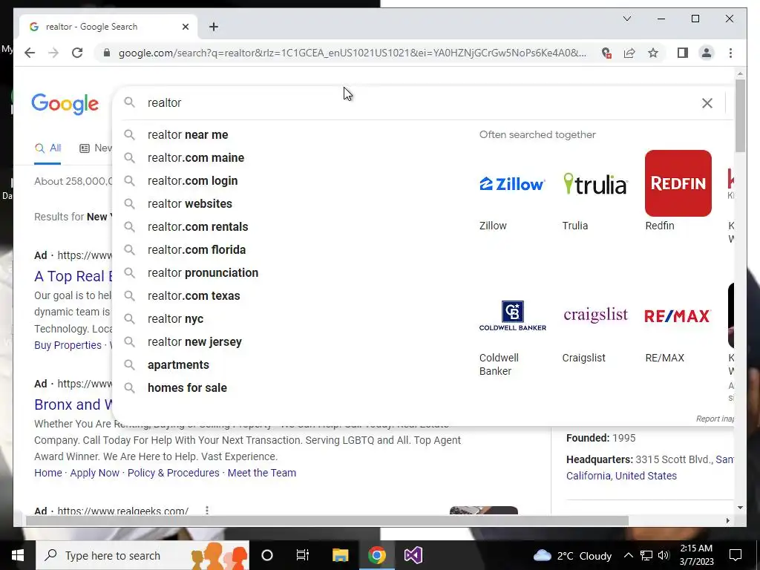
Task: Select the realtor new jersey suggestion
Action: pyautogui.click(x=194, y=341)
